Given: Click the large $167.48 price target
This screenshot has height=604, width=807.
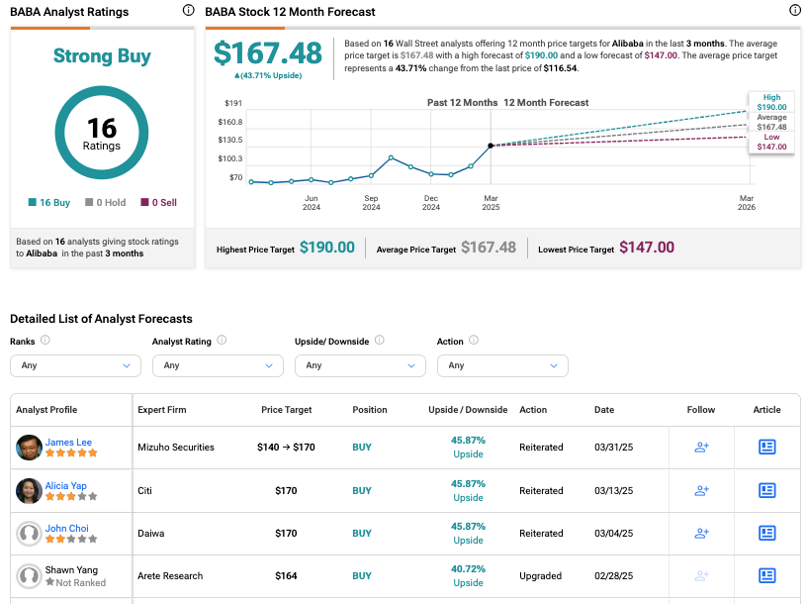Looking at the screenshot, I should point(268,52).
